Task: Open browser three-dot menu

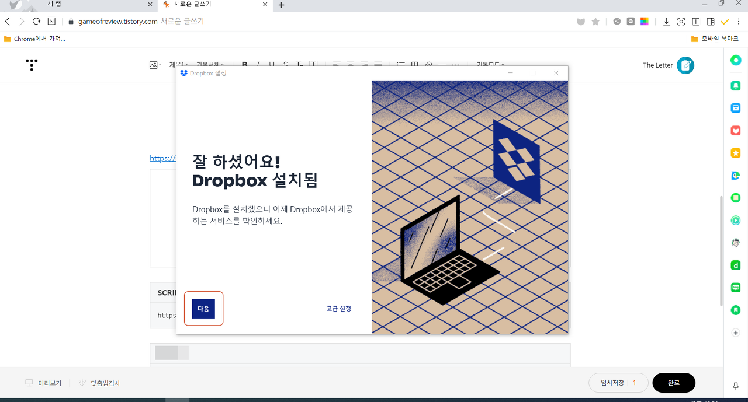Action: [x=740, y=22]
